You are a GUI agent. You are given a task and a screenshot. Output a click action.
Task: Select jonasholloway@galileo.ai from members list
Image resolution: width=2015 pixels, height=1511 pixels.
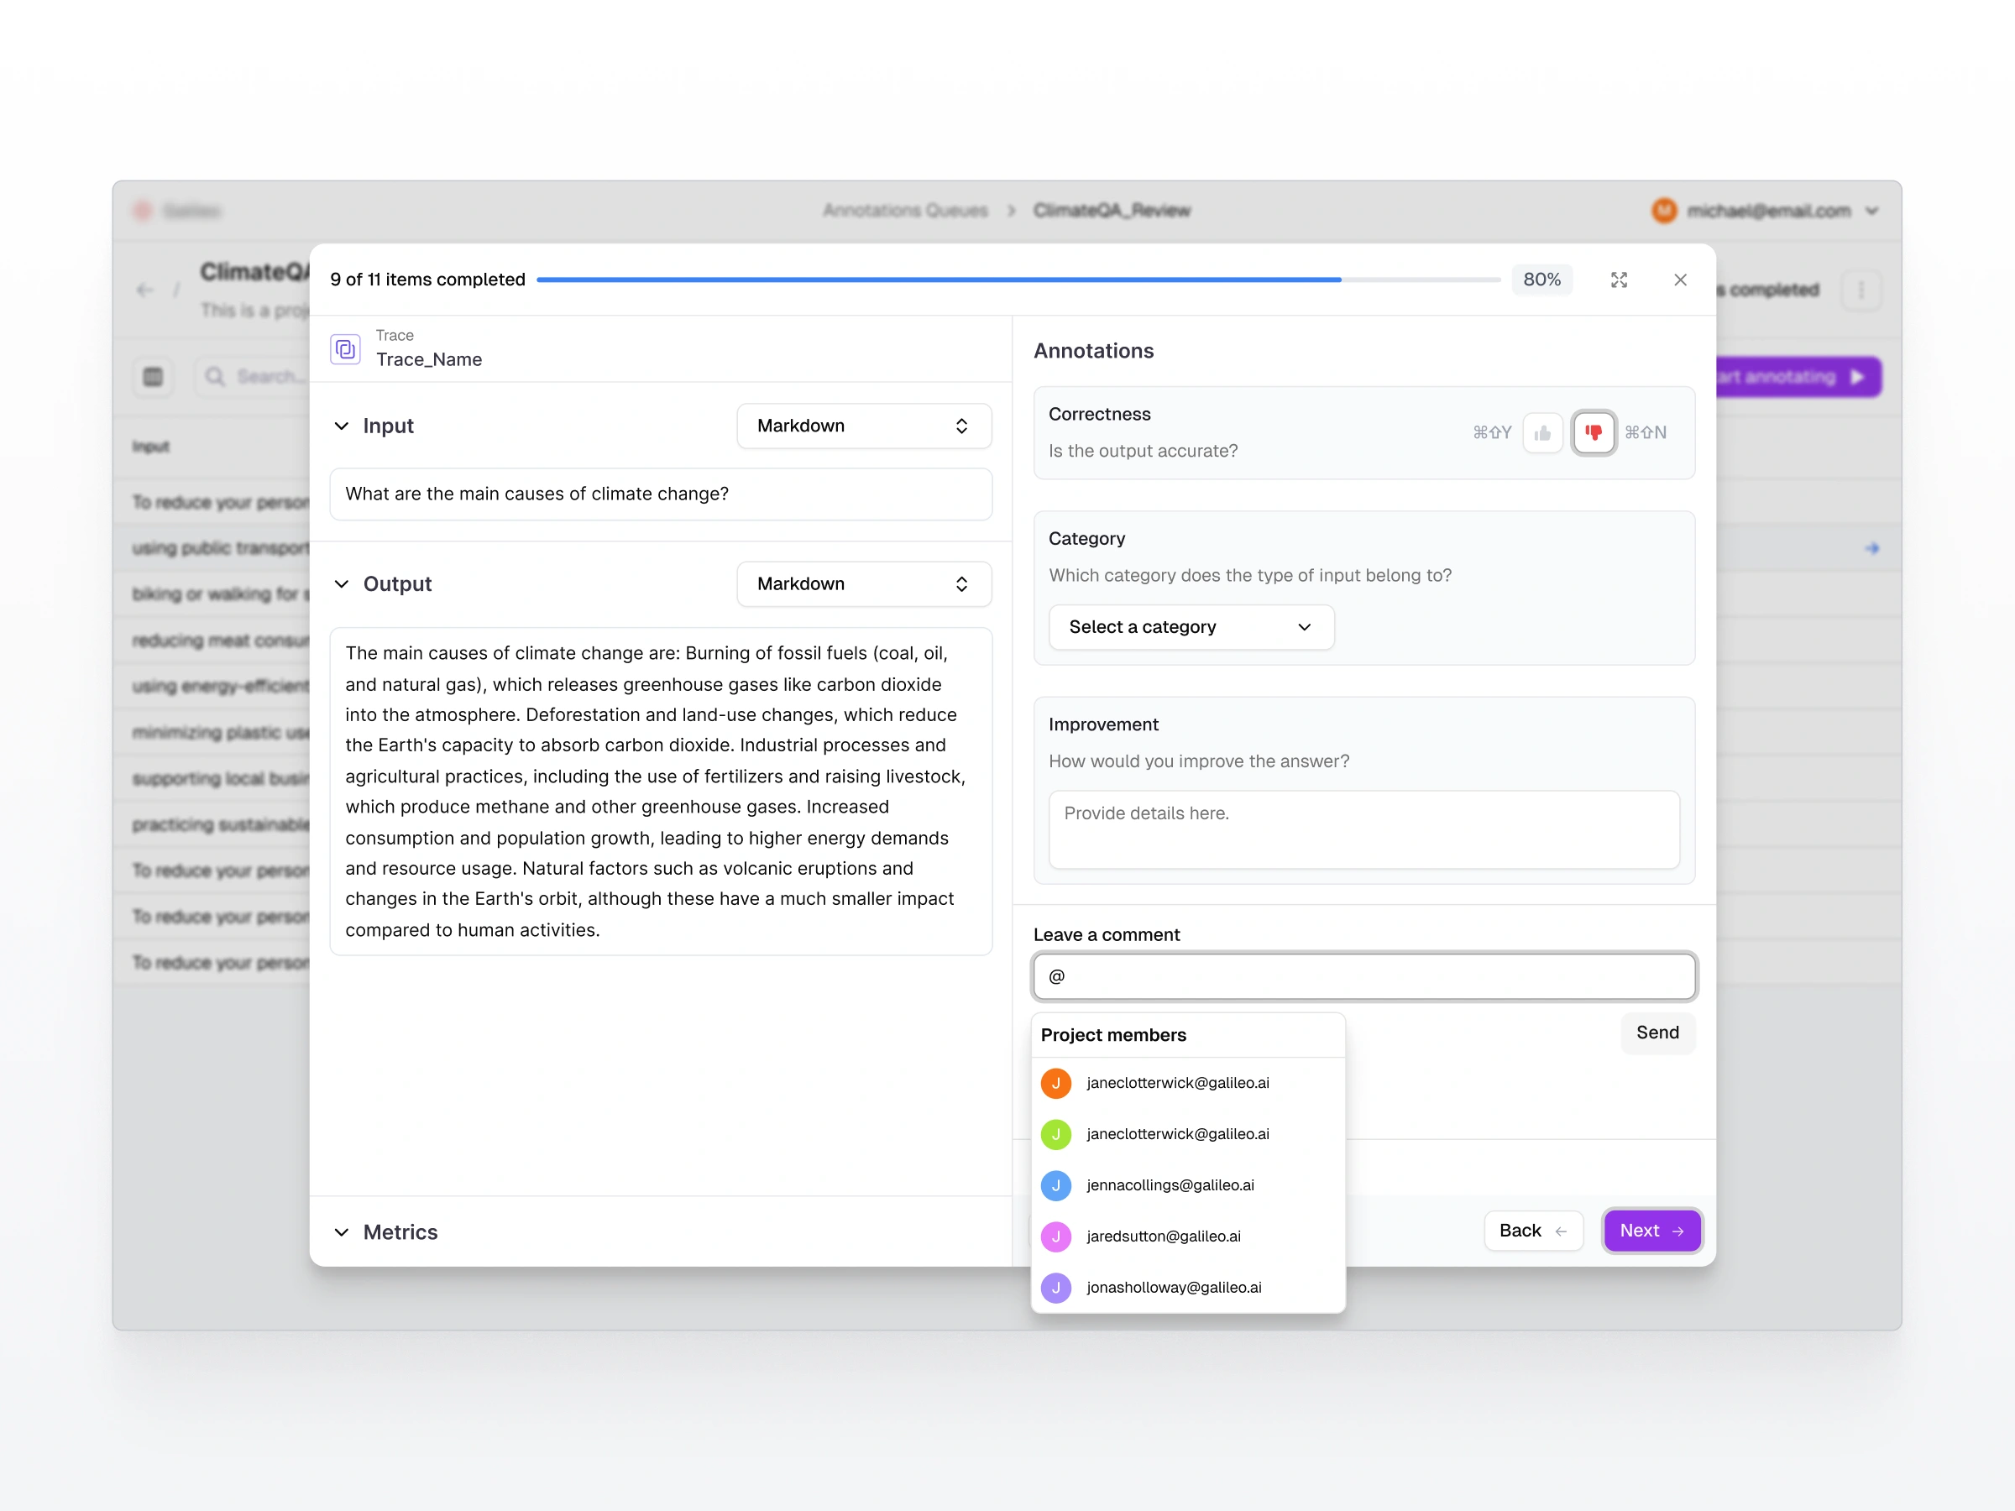click(x=1173, y=1287)
